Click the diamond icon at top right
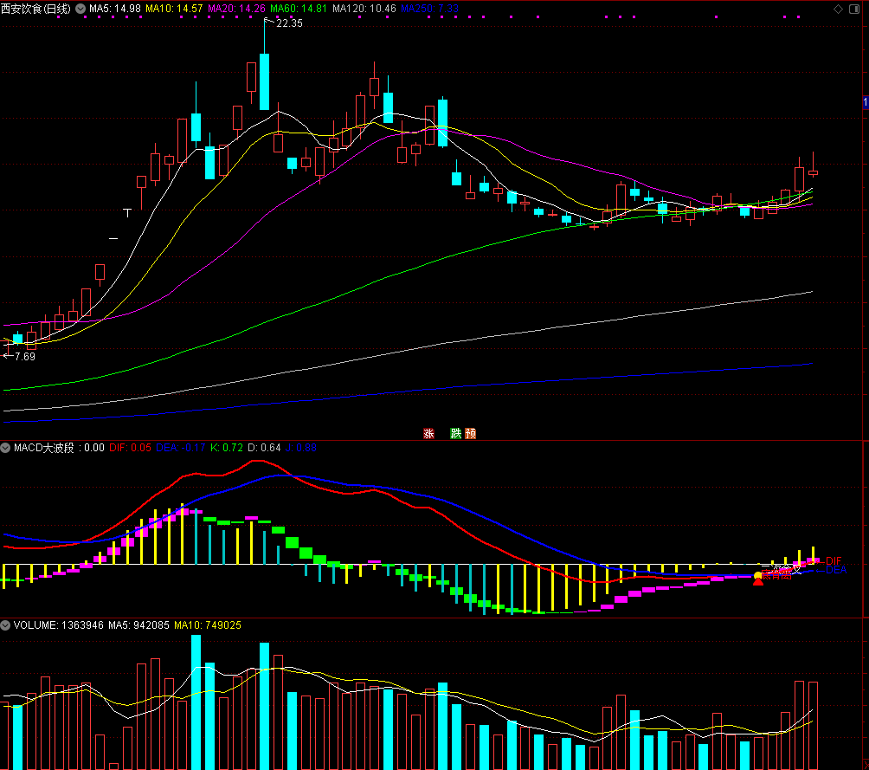The width and height of the screenshot is (869, 770). (839, 9)
